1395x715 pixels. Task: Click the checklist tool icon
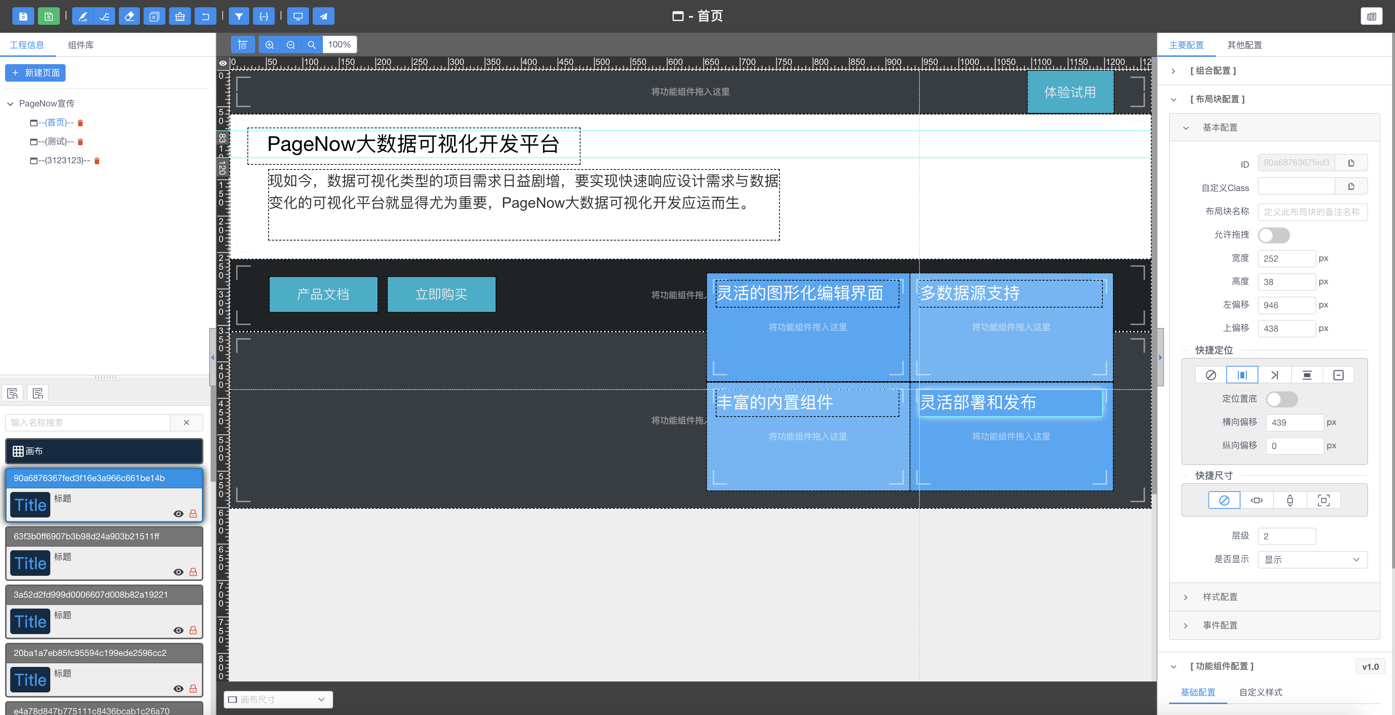click(x=105, y=16)
